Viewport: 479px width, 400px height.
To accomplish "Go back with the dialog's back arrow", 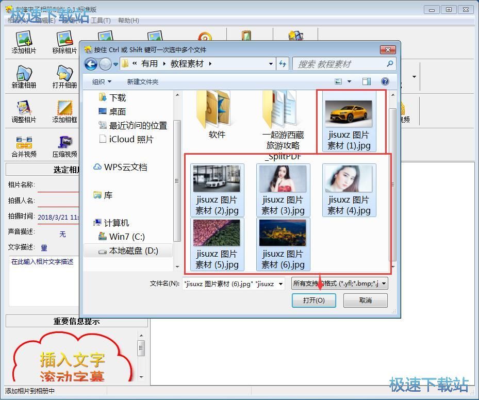I will pos(91,64).
